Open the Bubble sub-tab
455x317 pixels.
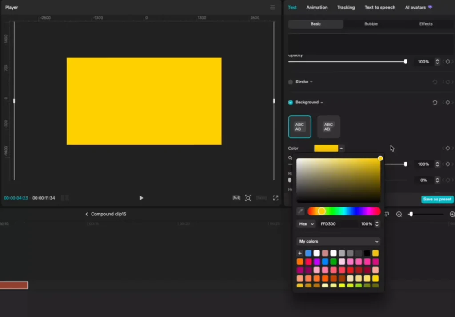[x=371, y=24]
